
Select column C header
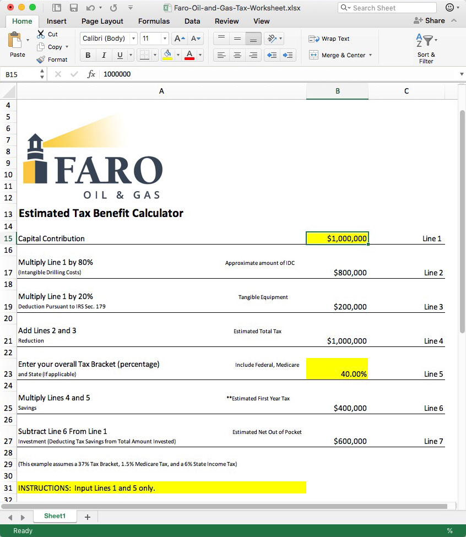coord(407,91)
